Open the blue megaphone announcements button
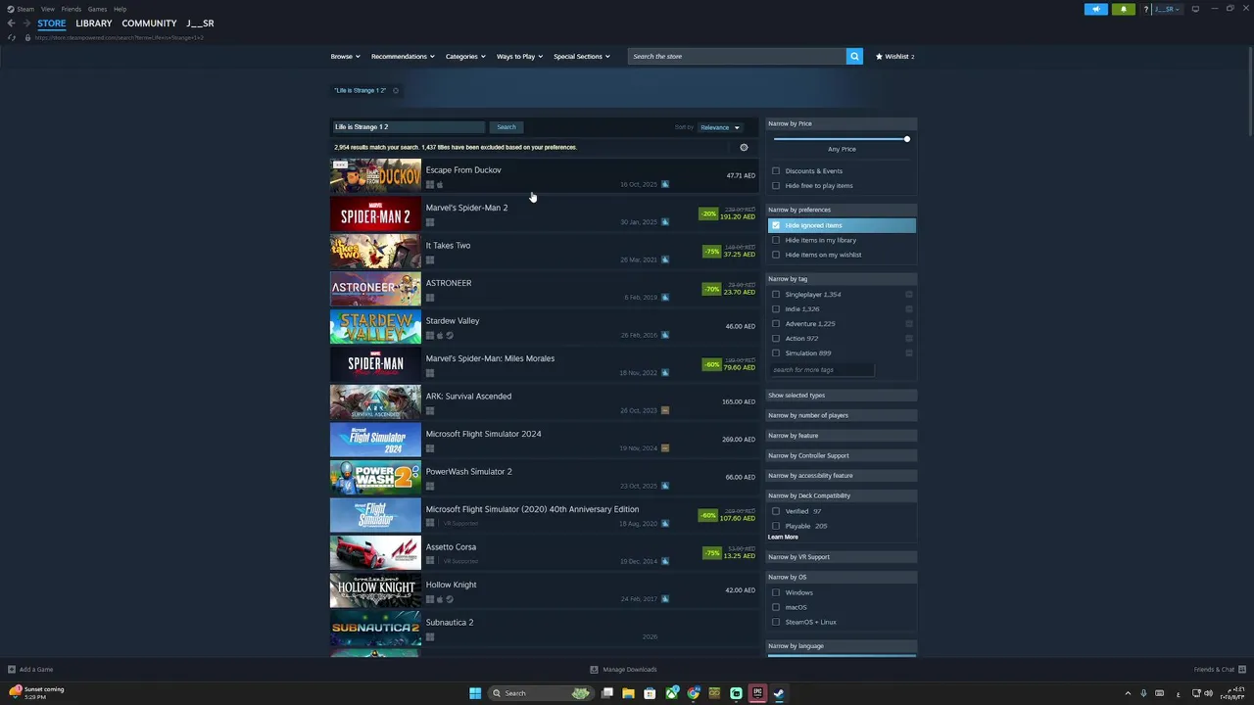This screenshot has height=705, width=1254. click(1095, 9)
